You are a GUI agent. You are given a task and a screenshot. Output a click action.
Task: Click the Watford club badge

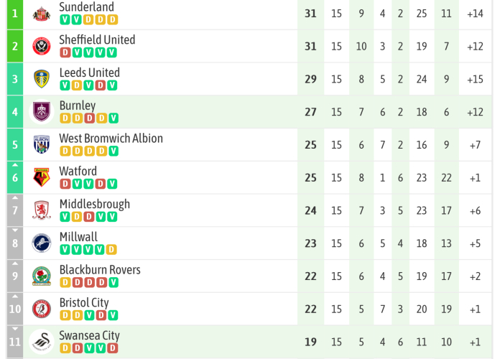(x=42, y=177)
